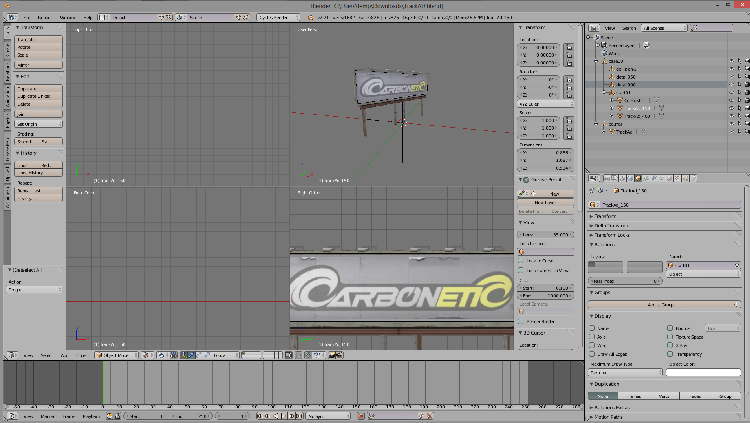
Task: Toggle the Render Border checkbox
Action: click(521, 321)
